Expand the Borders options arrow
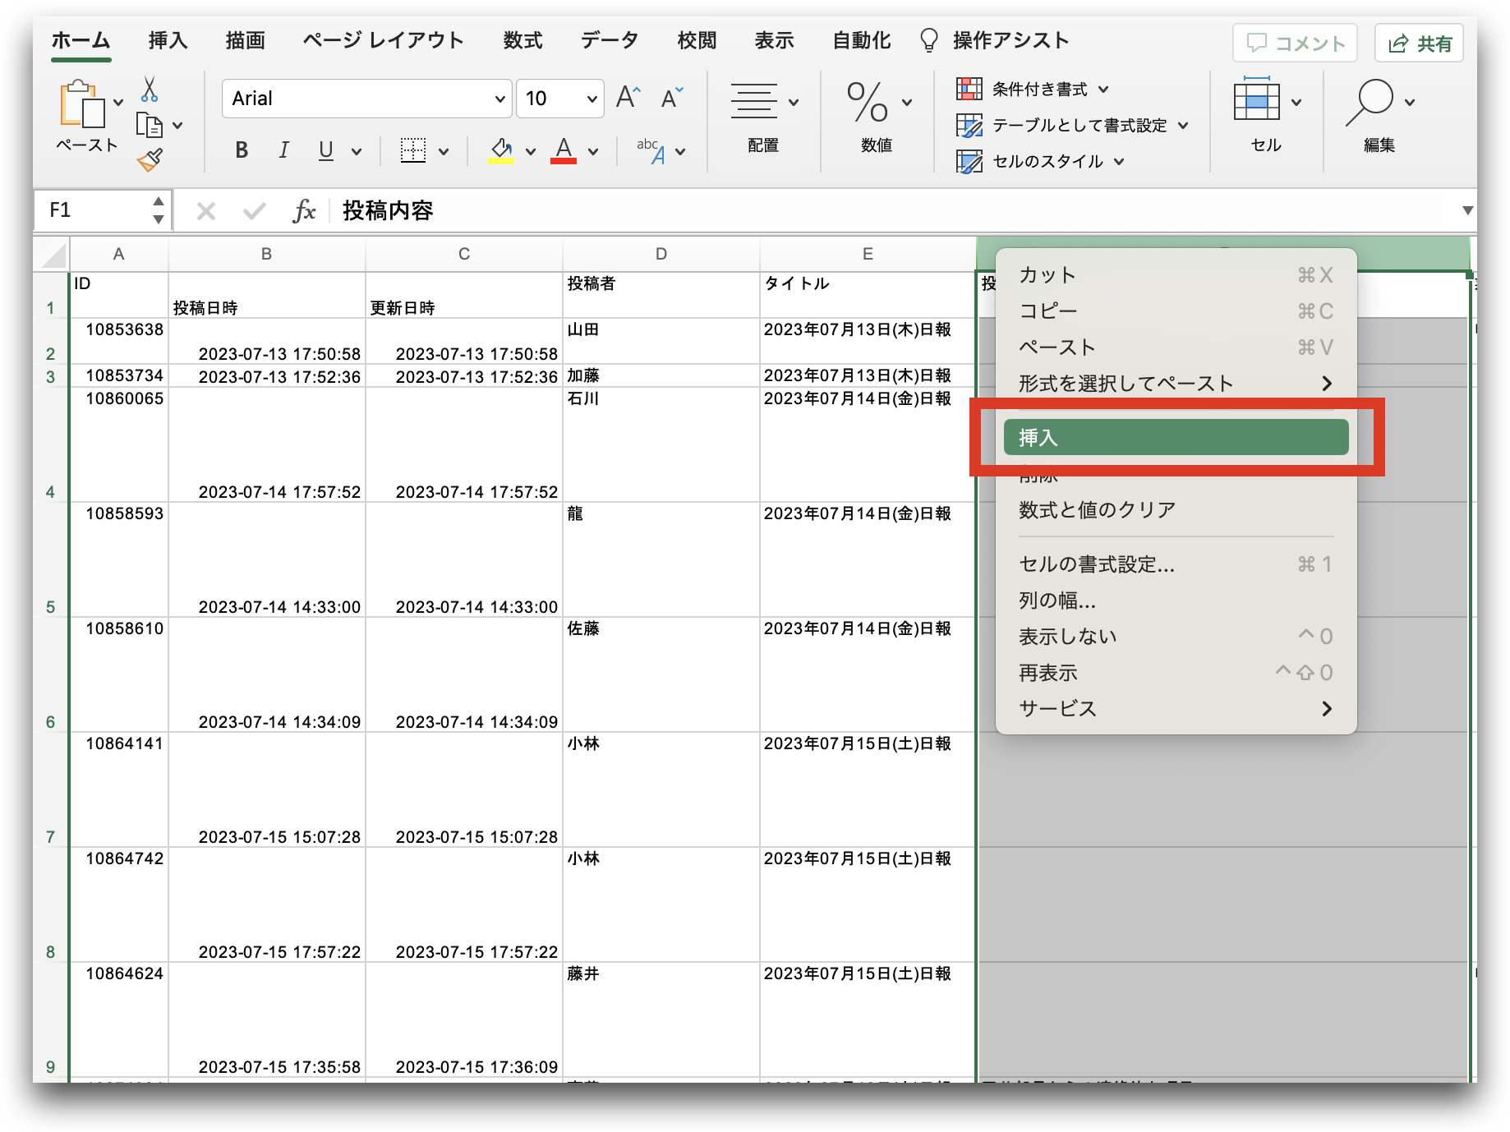The width and height of the screenshot is (1510, 1132). (444, 151)
